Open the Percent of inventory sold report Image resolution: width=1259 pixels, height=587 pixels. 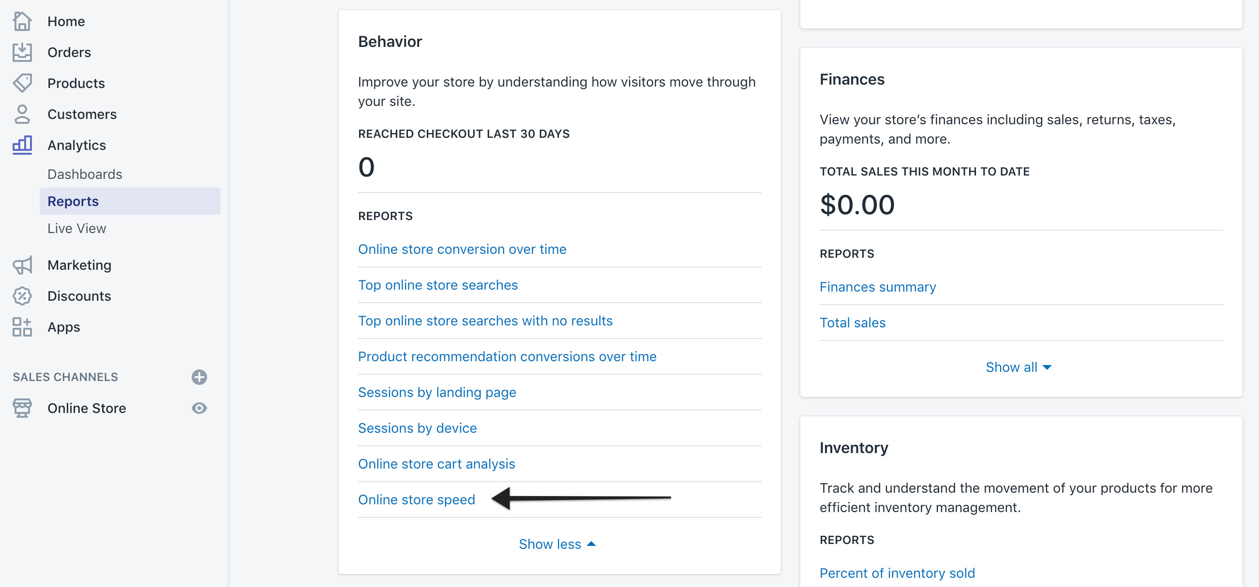[897, 573]
